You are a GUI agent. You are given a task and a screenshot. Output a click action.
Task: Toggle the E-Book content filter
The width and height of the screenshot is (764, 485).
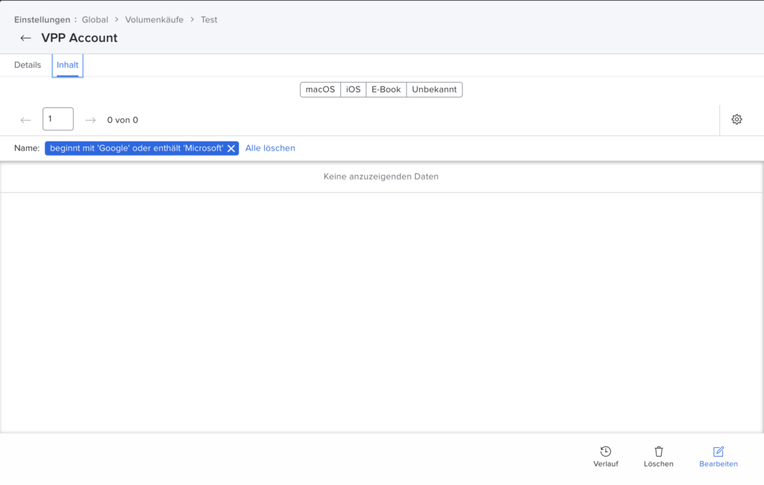click(386, 89)
